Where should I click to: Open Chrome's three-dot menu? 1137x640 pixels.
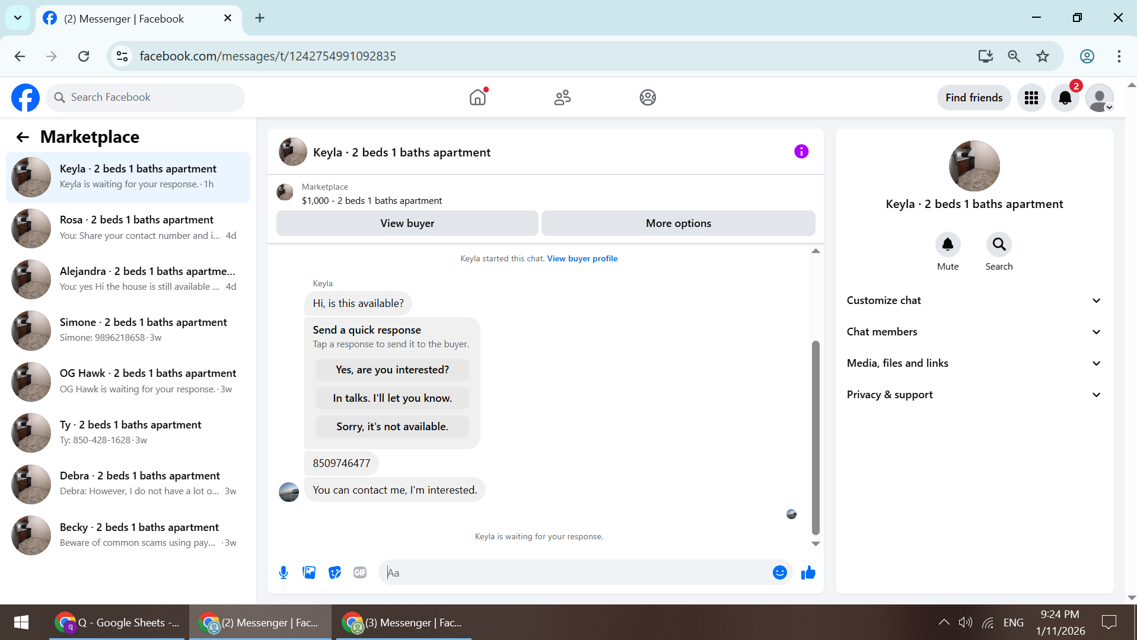coord(1119,56)
